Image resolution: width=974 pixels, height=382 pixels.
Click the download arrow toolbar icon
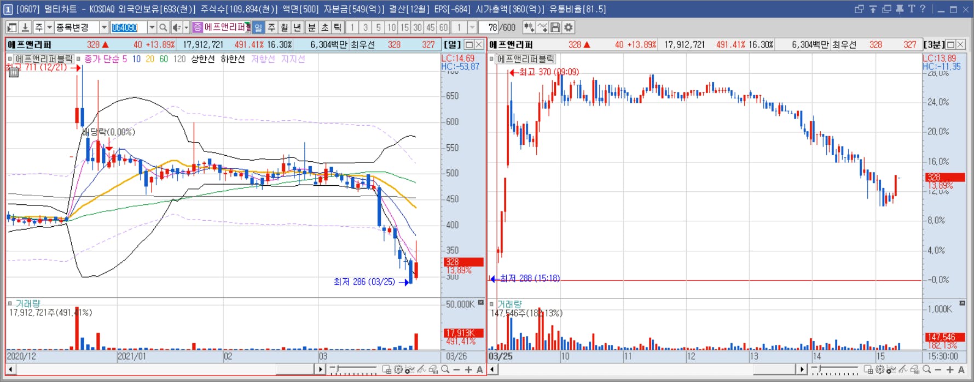(x=25, y=27)
